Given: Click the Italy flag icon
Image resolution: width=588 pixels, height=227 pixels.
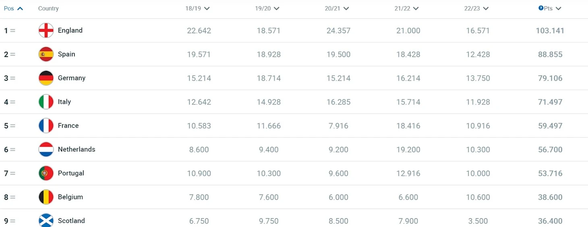Looking at the screenshot, I should (x=46, y=102).
